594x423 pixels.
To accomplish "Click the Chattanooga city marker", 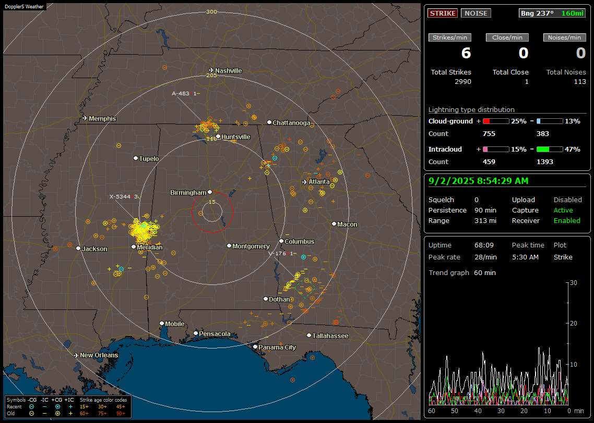I will click(x=269, y=122).
